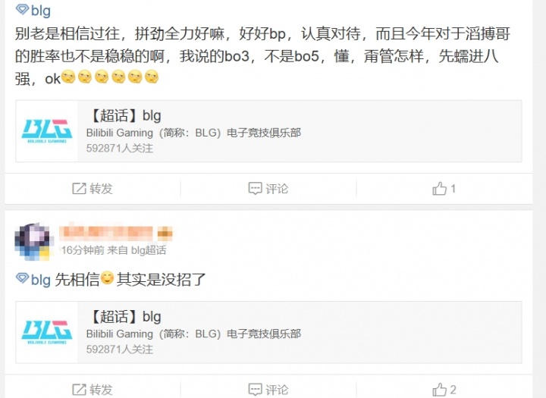Click the BLG logo thumbnail in first card
This screenshot has width=546, height=398.
pos(47,131)
